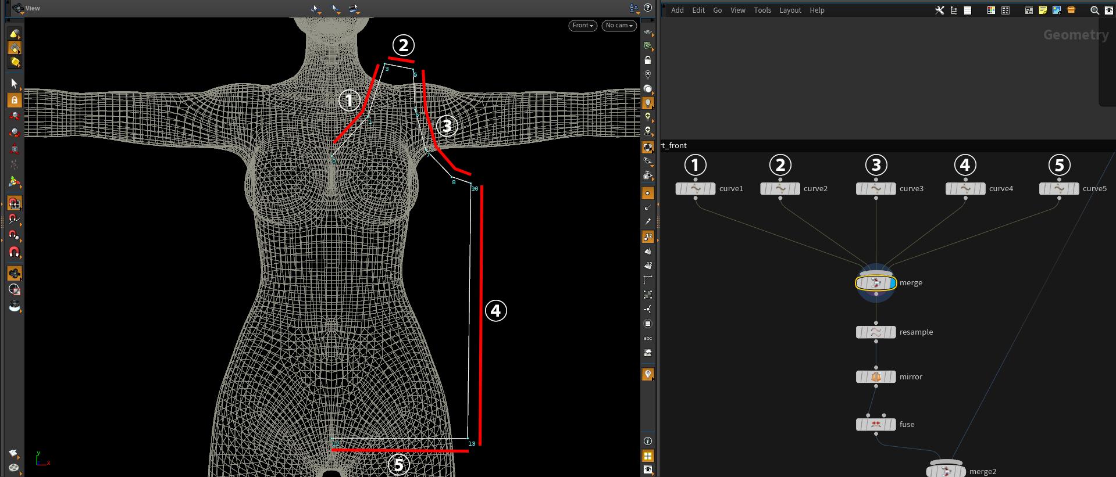Select the curve5 node
The height and width of the screenshot is (477, 1116).
click(x=1059, y=189)
